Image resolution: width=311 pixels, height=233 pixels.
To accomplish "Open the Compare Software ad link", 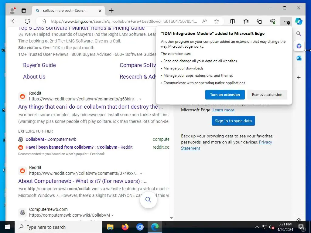I will [x=138, y=65].
